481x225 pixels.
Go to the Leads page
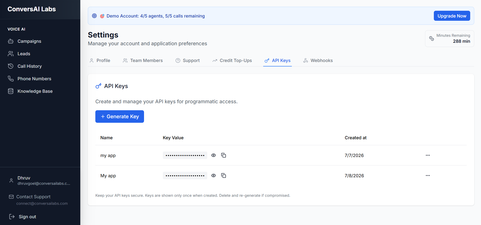[19, 54]
